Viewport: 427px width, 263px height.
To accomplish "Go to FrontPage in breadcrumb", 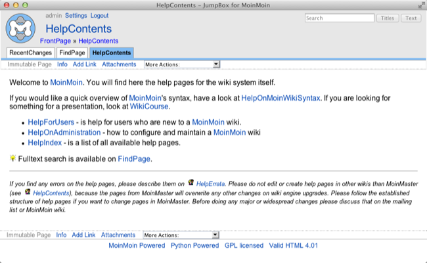I will (55, 41).
